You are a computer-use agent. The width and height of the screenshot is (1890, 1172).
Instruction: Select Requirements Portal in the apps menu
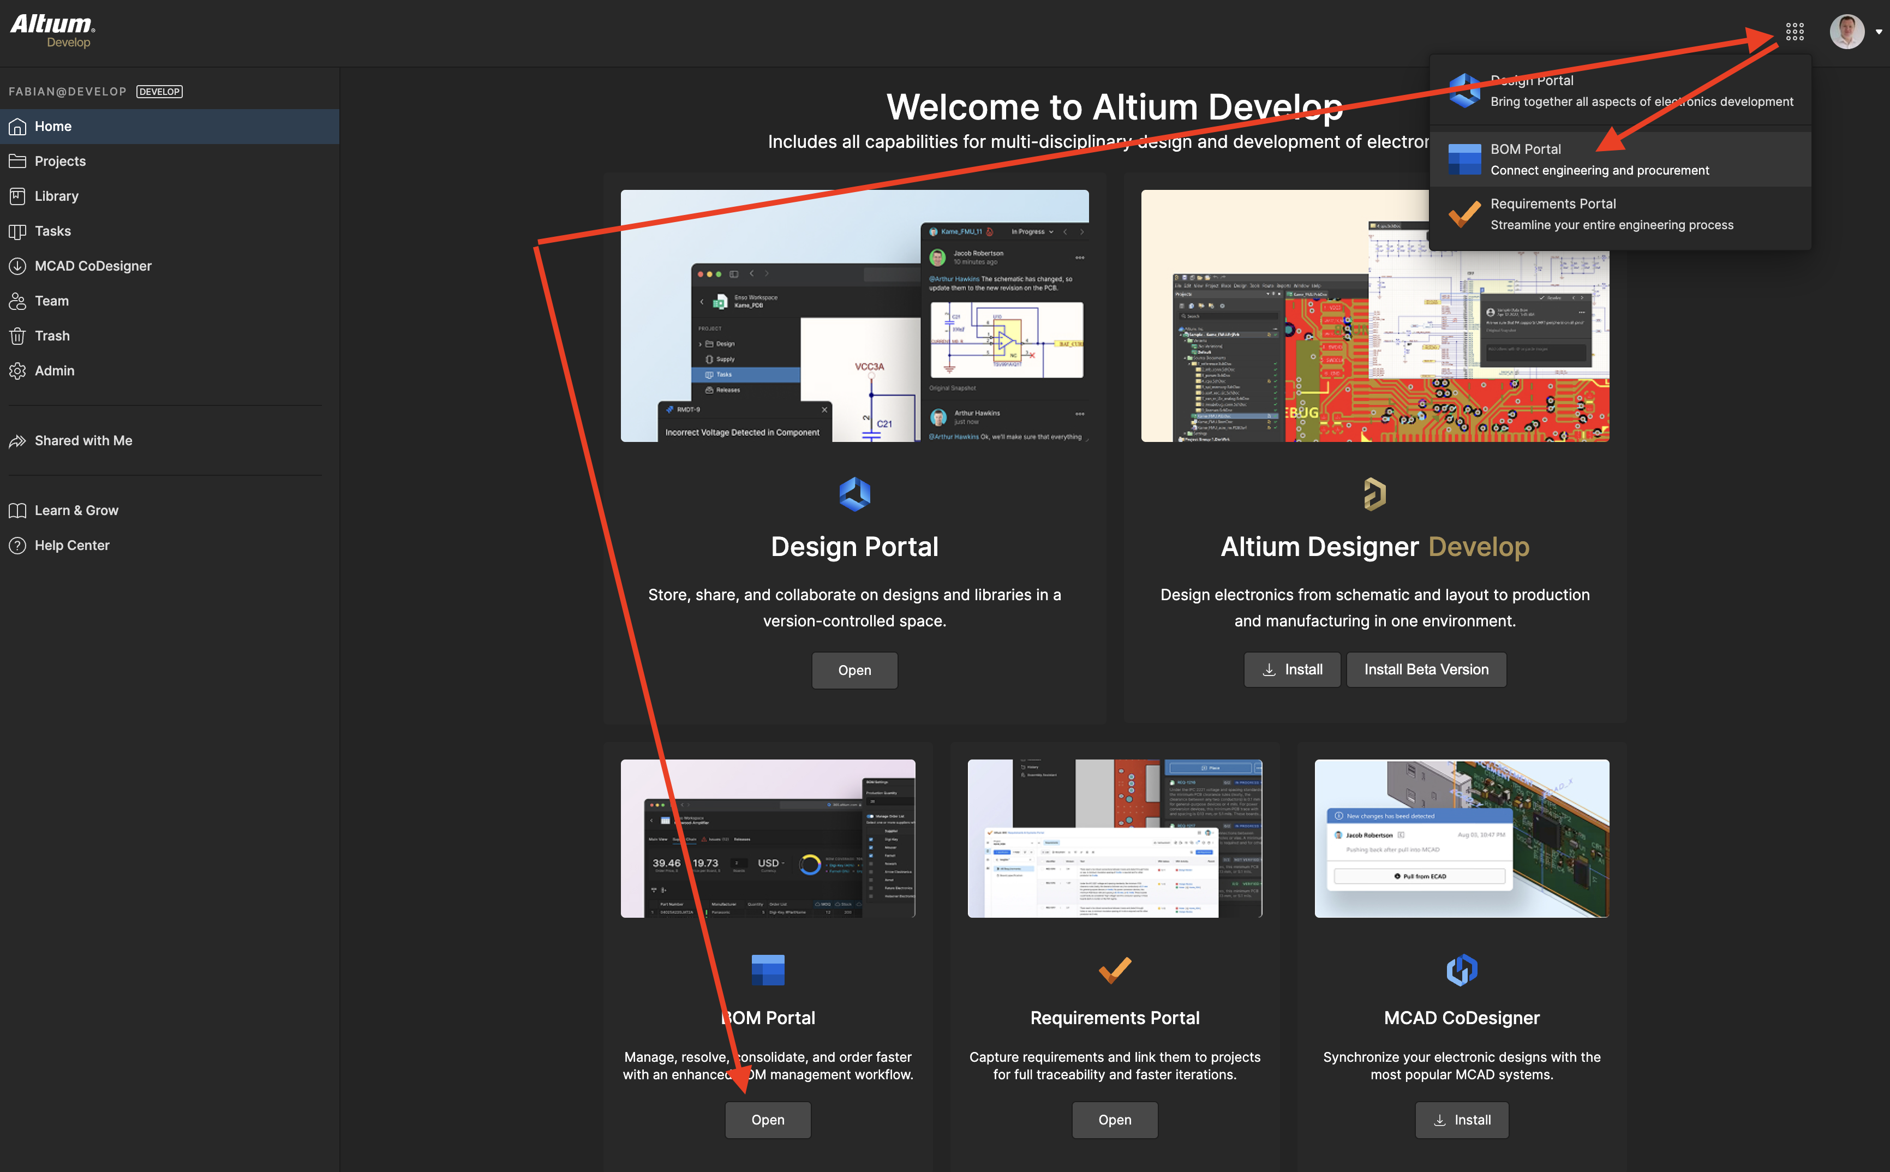tap(1620, 214)
